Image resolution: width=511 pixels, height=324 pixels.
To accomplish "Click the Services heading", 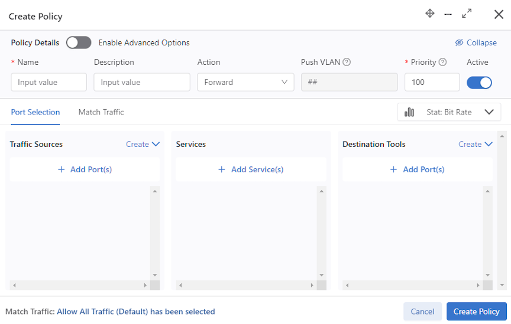I will coord(191,144).
